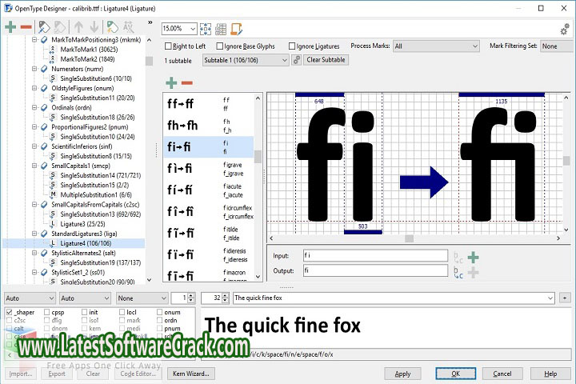Click the OK button
576x384 pixels.
(455, 374)
